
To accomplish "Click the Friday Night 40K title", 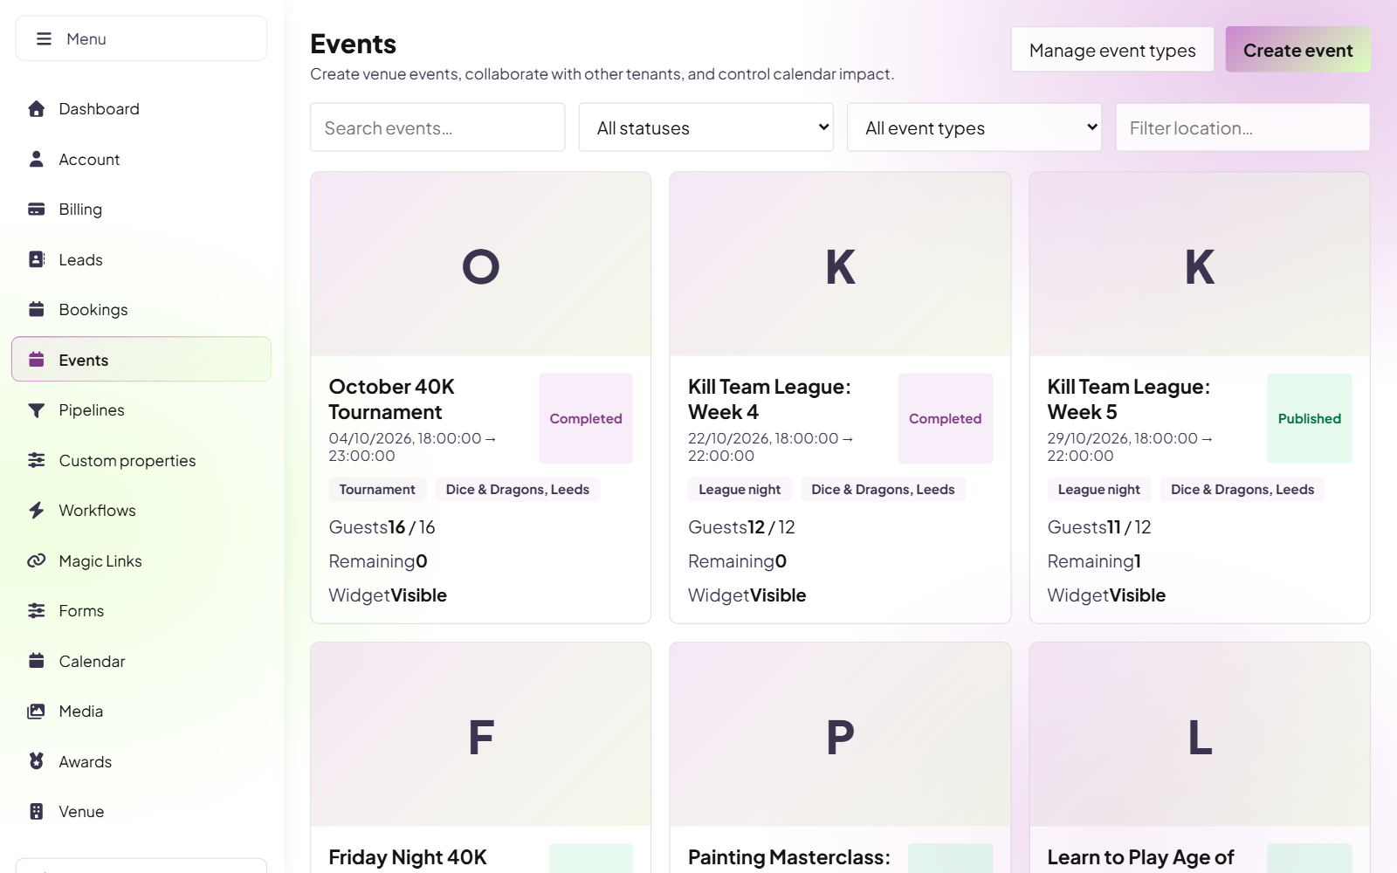I will coord(408,857).
